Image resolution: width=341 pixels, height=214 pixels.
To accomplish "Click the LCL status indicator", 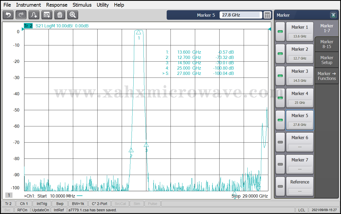I will (x=301, y=210).
